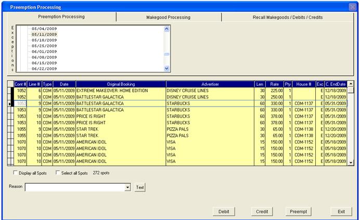The height and width of the screenshot is (220, 360).
Task: Click the Text button beside Reason
Action: [x=140, y=187]
